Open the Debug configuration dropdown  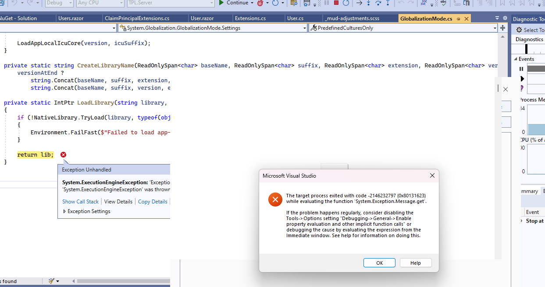click(x=59, y=3)
